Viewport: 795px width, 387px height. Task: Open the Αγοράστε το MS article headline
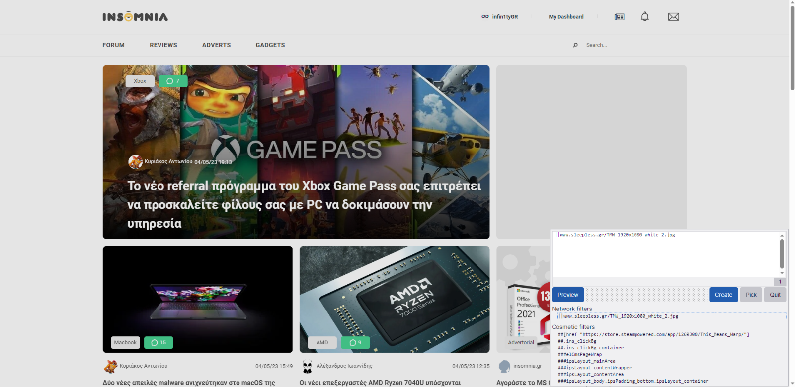click(523, 383)
